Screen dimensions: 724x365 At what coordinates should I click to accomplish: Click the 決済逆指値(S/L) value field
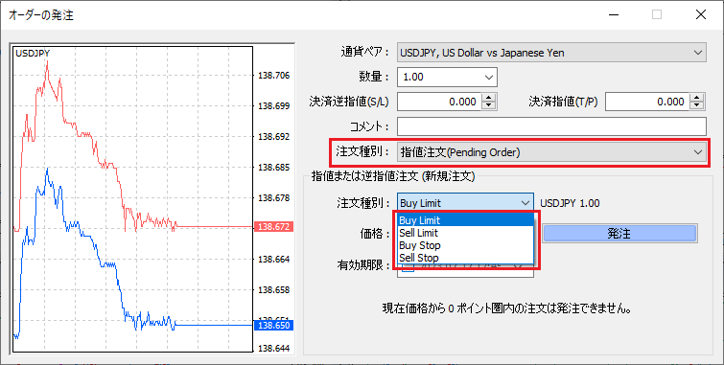[438, 102]
